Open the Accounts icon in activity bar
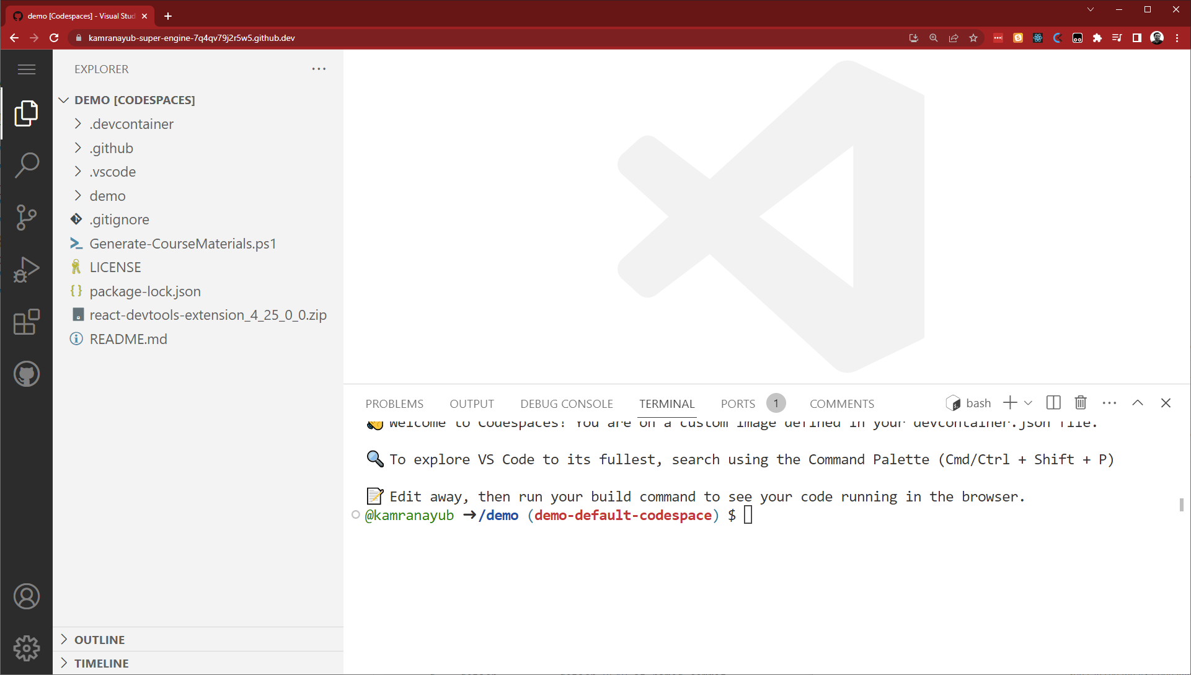1191x675 pixels. [x=27, y=596]
